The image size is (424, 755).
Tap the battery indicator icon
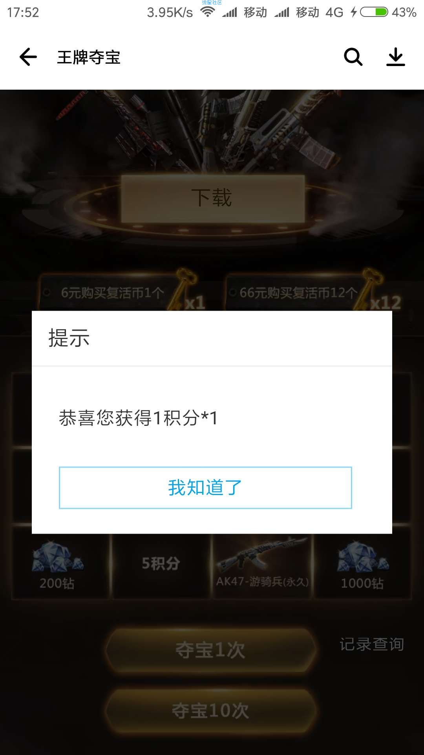tap(374, 12)
